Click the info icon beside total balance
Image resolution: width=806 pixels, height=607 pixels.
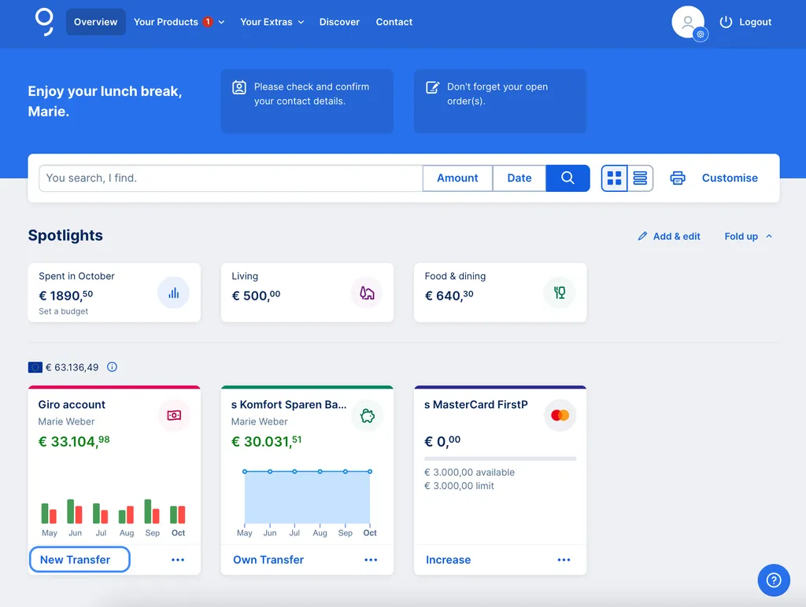[x=112, y=367]
